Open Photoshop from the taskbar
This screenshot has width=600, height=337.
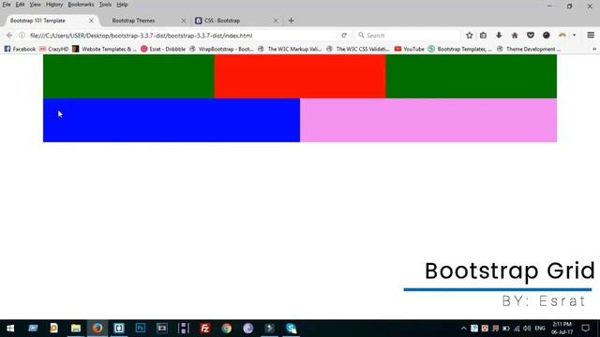141,329
